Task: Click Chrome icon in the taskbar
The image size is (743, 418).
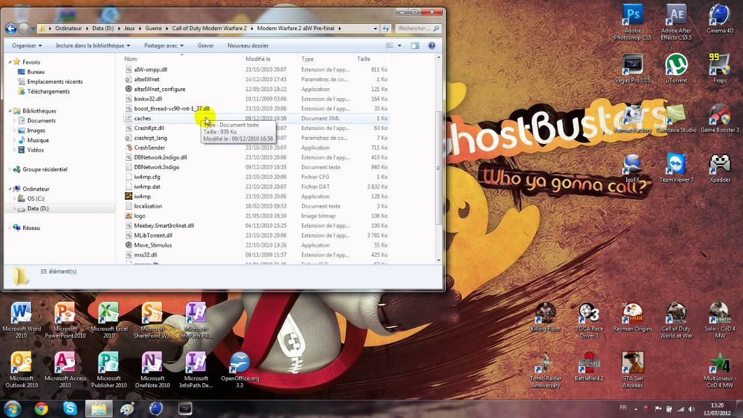Action: pyautogui.click(x=41, y=409)
